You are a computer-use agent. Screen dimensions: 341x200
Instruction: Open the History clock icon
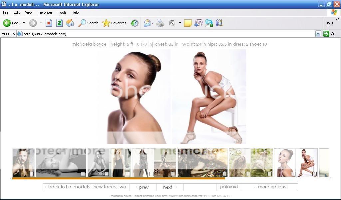pos(135,23)
